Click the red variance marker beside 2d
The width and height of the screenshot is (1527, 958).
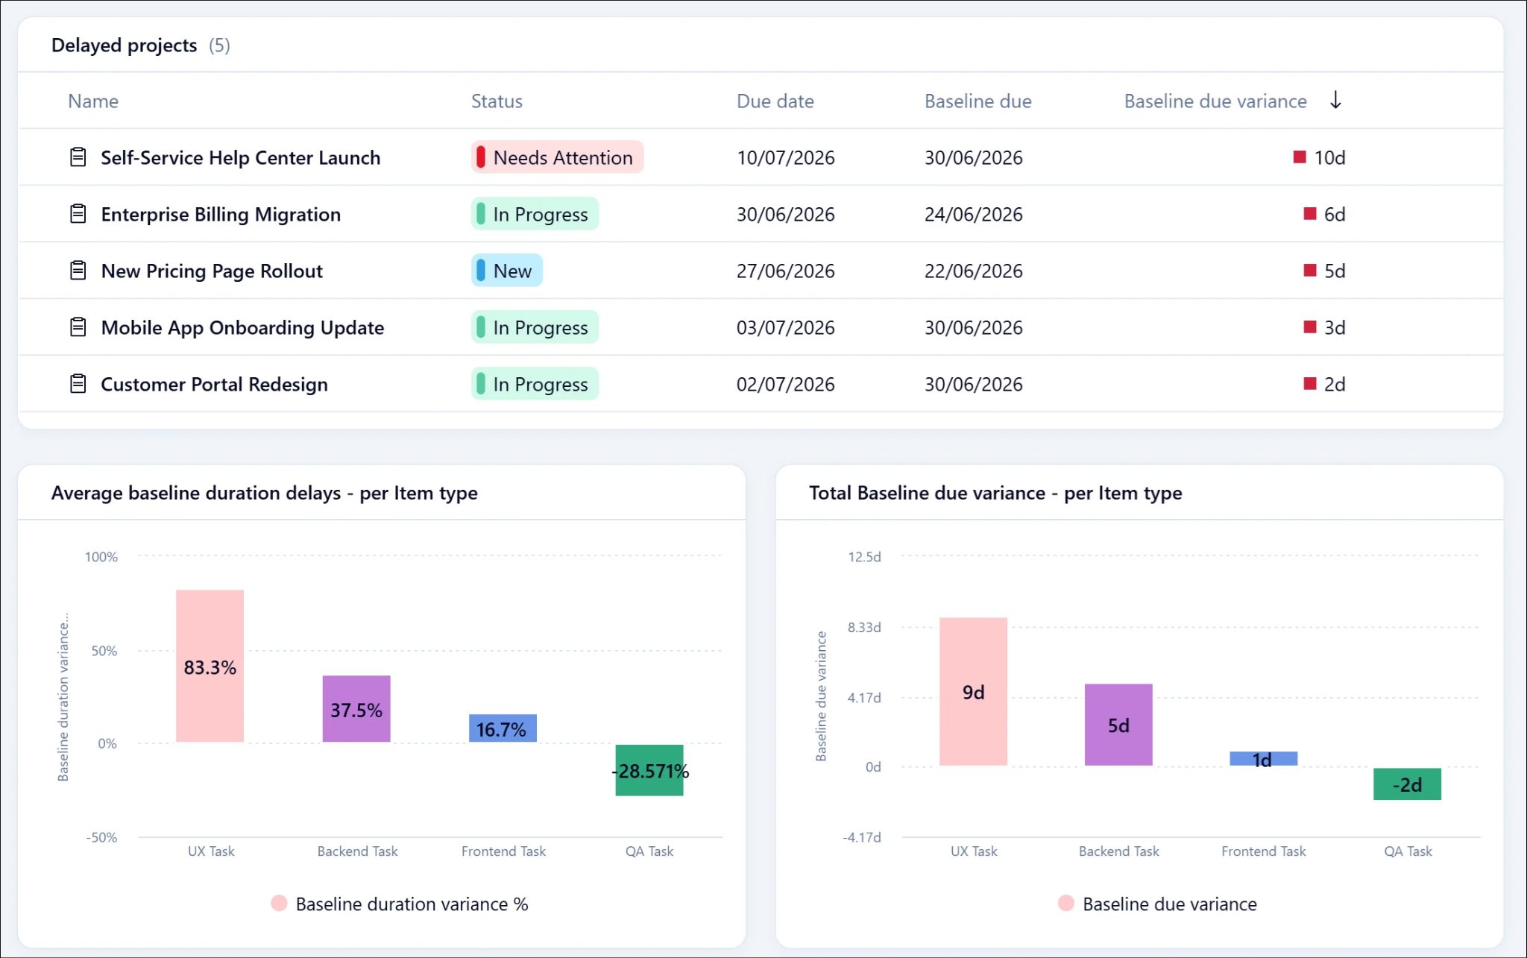[x=1310, y=383]
